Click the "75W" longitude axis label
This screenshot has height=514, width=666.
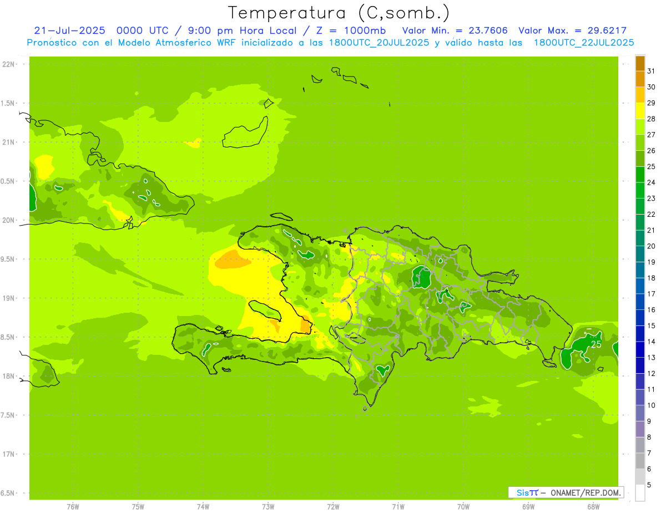pos(138,506)
